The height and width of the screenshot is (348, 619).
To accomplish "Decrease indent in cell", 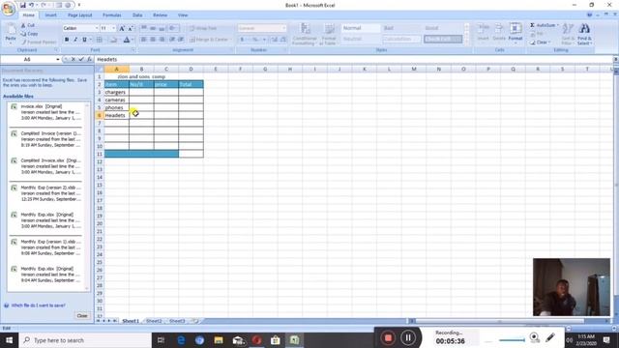I will (172, 40).
